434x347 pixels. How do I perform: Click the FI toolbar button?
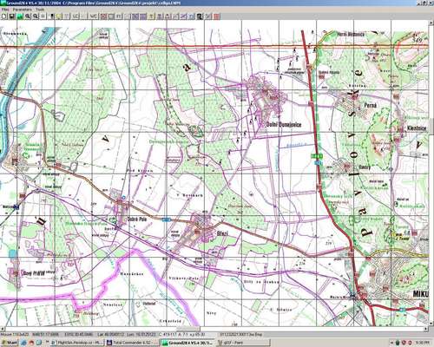point(119,16)
